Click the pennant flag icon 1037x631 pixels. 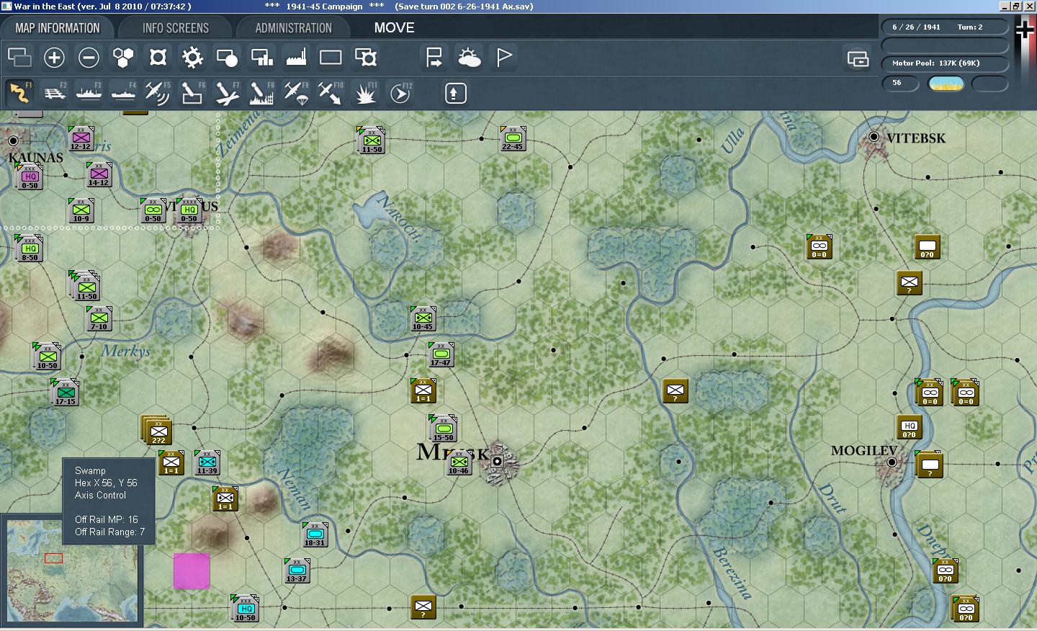coord(503,58)
